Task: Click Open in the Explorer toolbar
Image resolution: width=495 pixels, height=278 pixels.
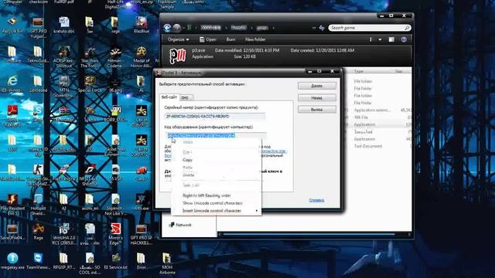Action: [x=208, y=39]
